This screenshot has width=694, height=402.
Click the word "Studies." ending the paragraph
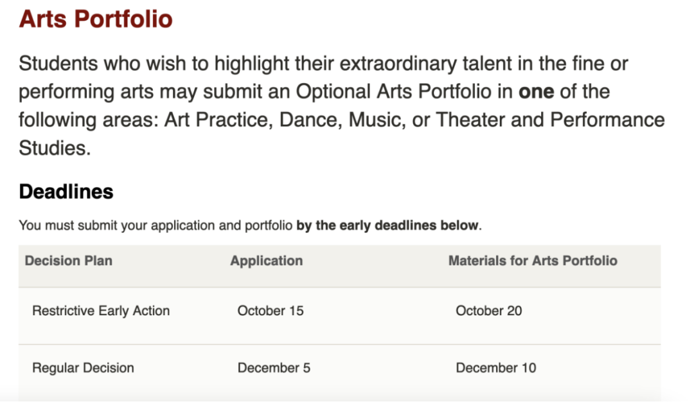(x=55, y=149)
